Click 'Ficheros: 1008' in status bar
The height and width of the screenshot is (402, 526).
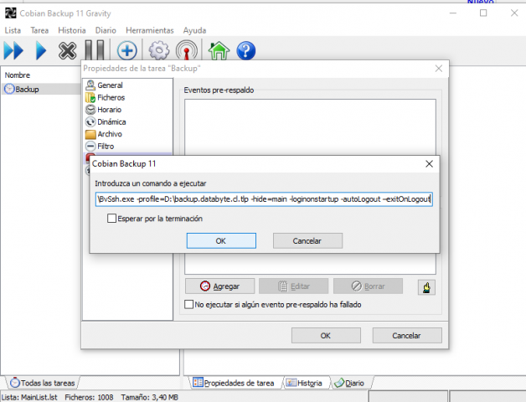pyautogui.click(x=89, y=397)
